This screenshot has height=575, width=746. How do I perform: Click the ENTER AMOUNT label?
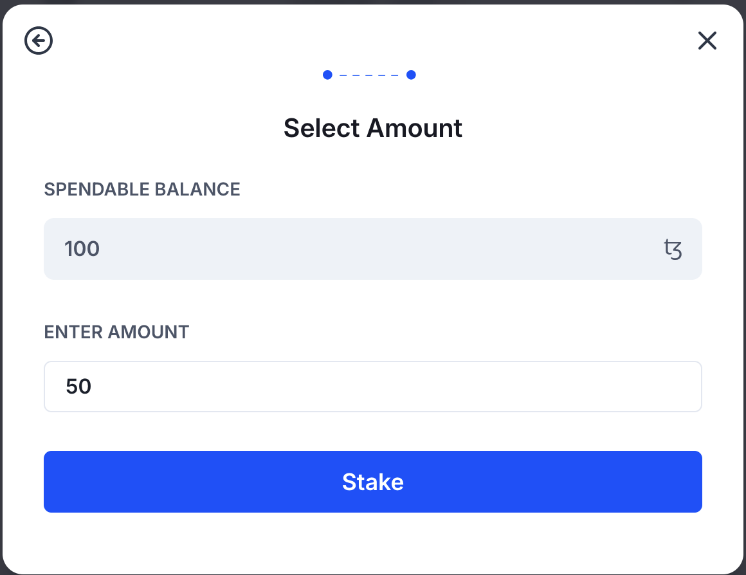[x=116, y=332]
